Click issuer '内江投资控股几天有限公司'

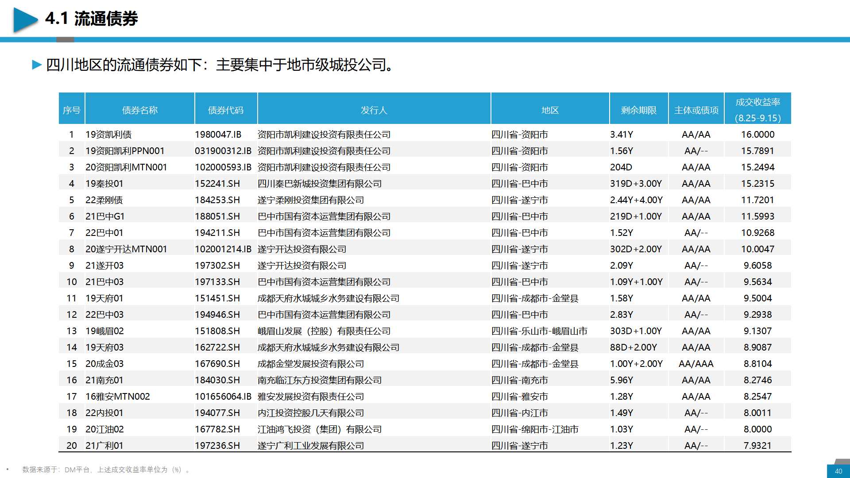[311, 413]
